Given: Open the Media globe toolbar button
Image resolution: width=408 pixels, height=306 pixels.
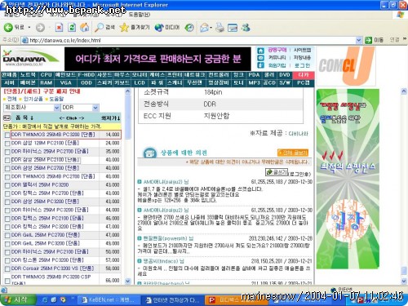Looking at the screenshot, I should pyautogui.click(x=167, y=27).
